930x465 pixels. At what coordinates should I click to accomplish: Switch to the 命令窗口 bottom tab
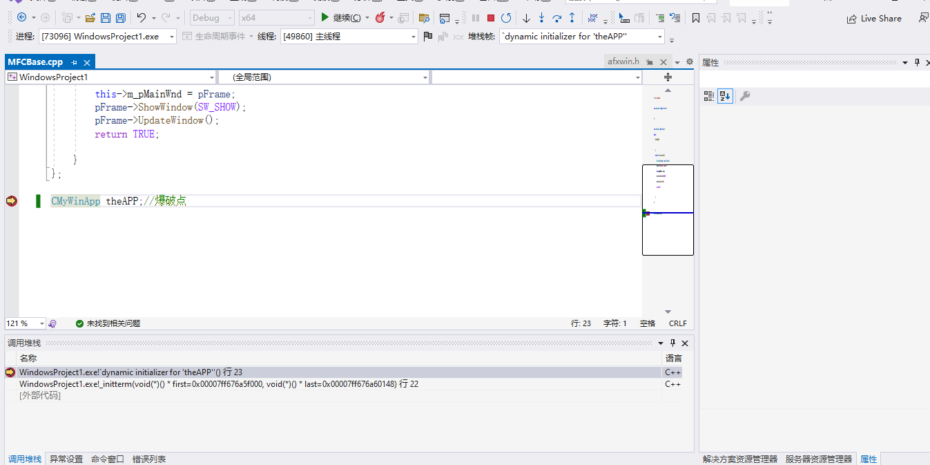tap(108, 459)
